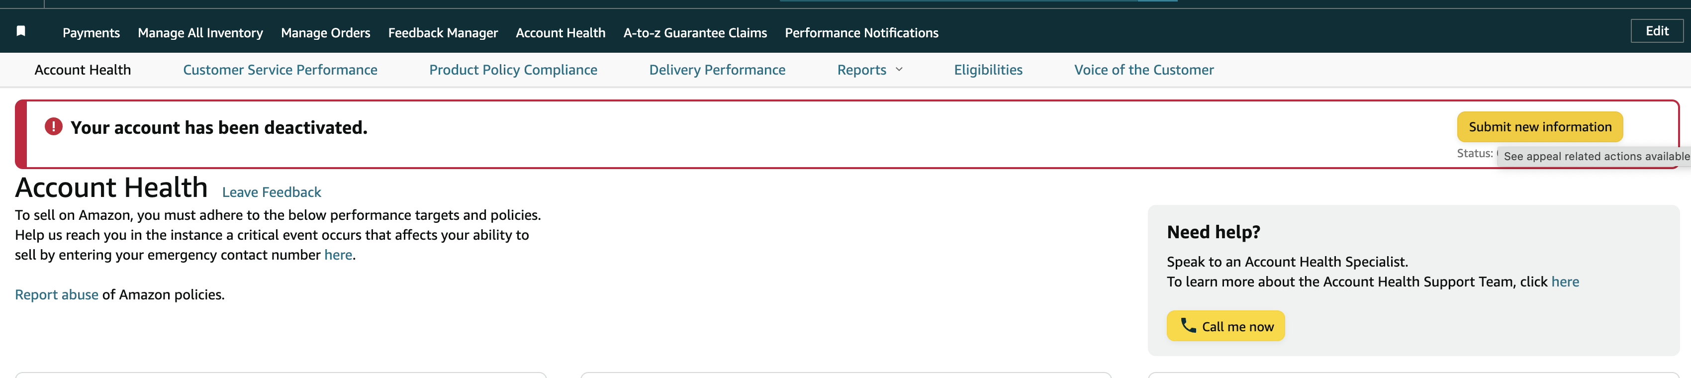The image size is (1691, 378).
Task: Click 'Your account has been deactivated.' text
Action: click(219, 127)
